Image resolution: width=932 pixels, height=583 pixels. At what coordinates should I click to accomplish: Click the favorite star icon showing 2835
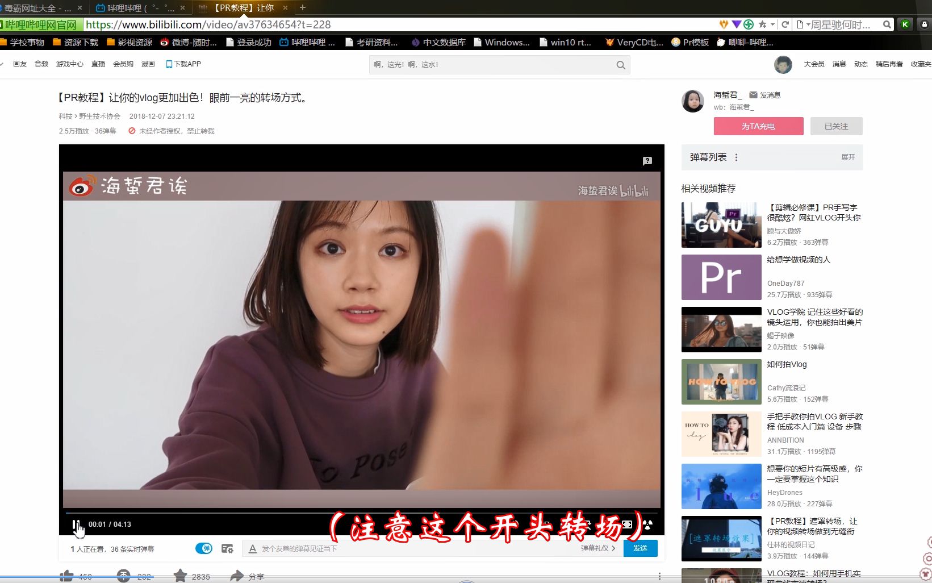point(181,576)
